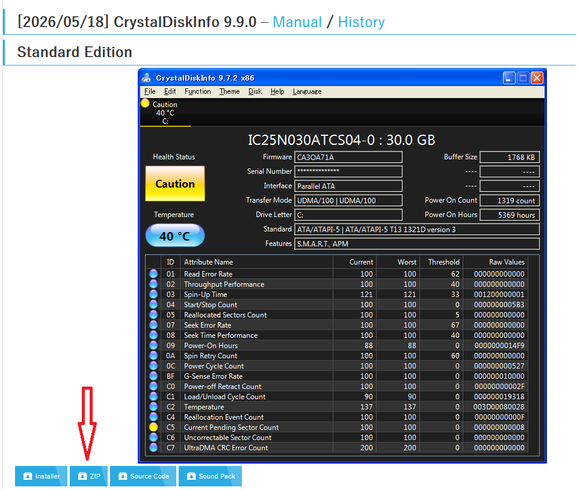Click the Firmware field CA3OA71A
The height and width of the screenshot is (490, 577).
click(348, 158)
